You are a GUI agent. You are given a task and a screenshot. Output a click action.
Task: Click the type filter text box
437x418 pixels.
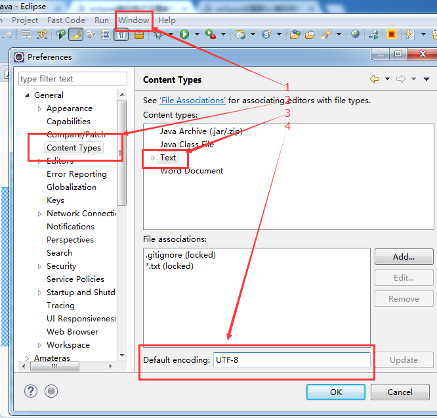[73, 79]
